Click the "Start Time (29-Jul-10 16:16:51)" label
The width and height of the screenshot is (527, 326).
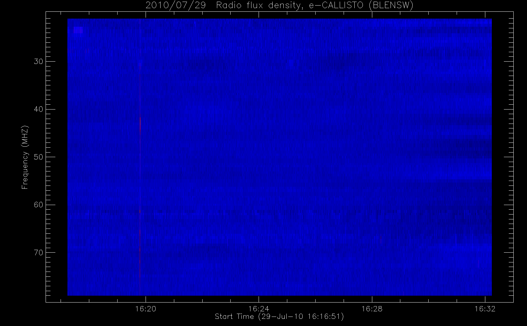[x=279, y=317]
